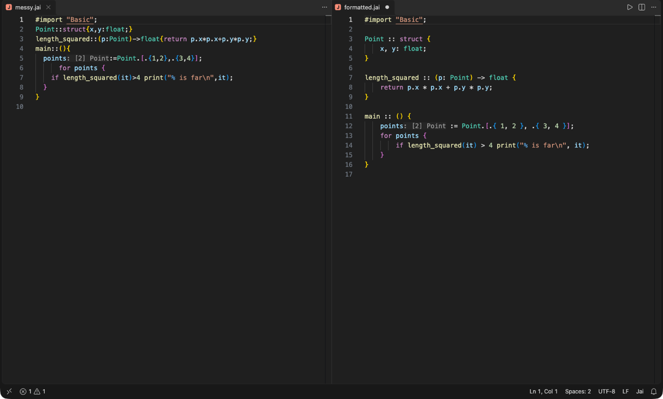
Task: Click [2] Point inlay hint in messy.jai
Action: 92,58
